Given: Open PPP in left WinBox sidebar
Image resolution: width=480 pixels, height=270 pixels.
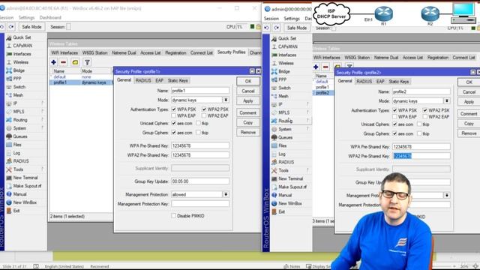Looking at the screenshot, I should 17,79.
